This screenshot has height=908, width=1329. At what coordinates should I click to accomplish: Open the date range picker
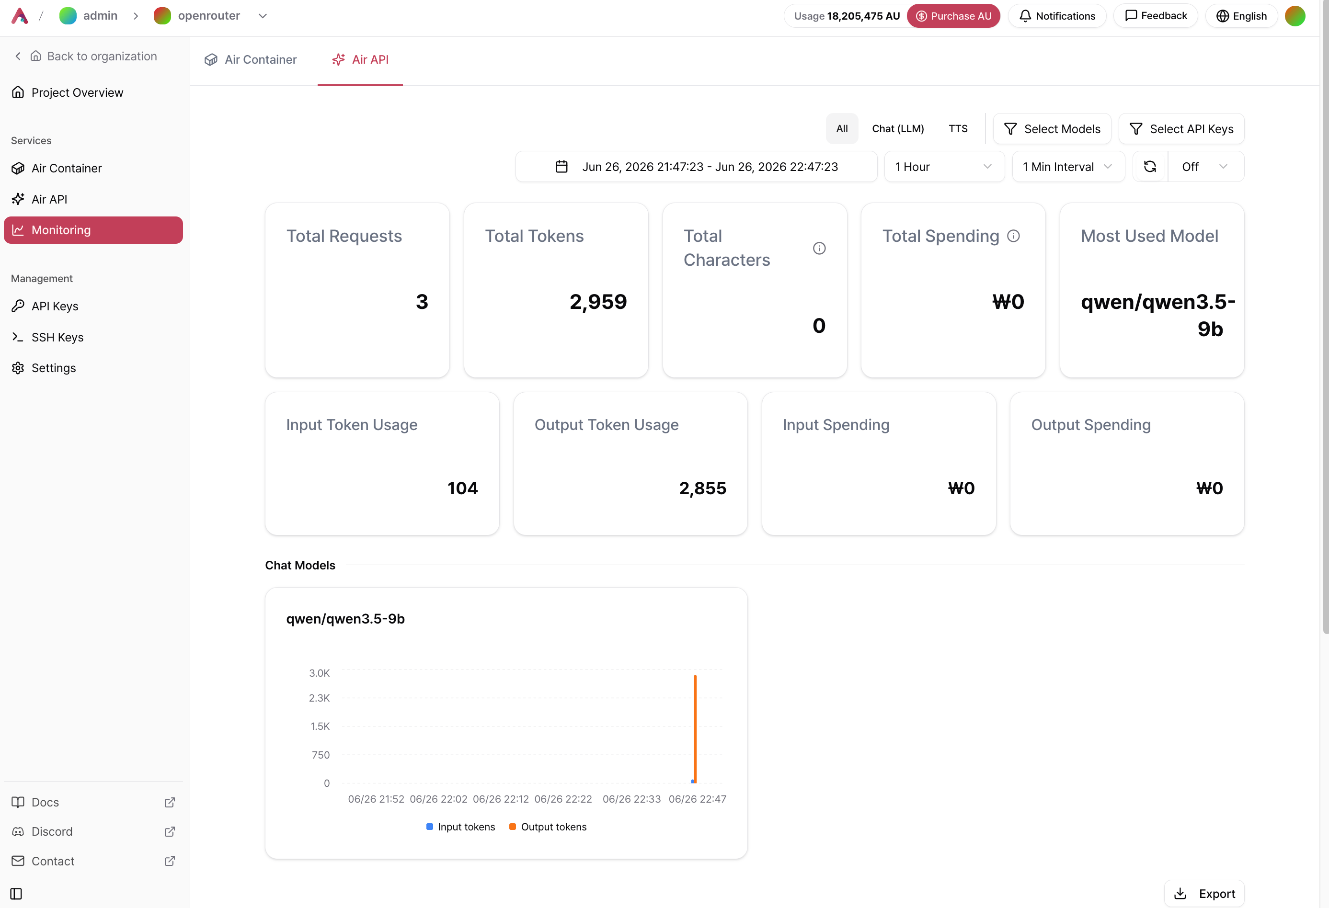(697, 166)
